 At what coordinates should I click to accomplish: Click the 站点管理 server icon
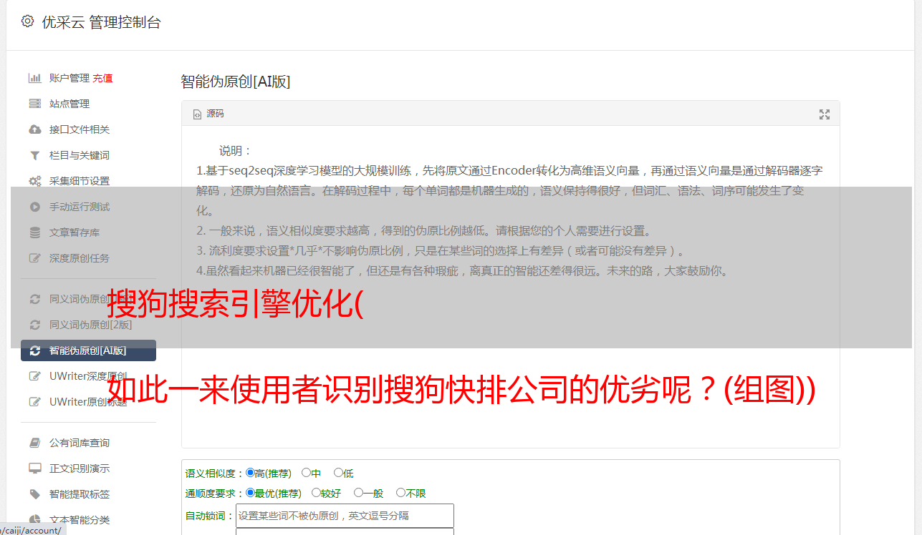click(x=34, y=104)
